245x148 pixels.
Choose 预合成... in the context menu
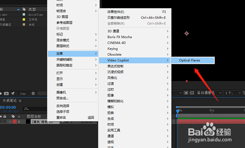pos(73,98)
